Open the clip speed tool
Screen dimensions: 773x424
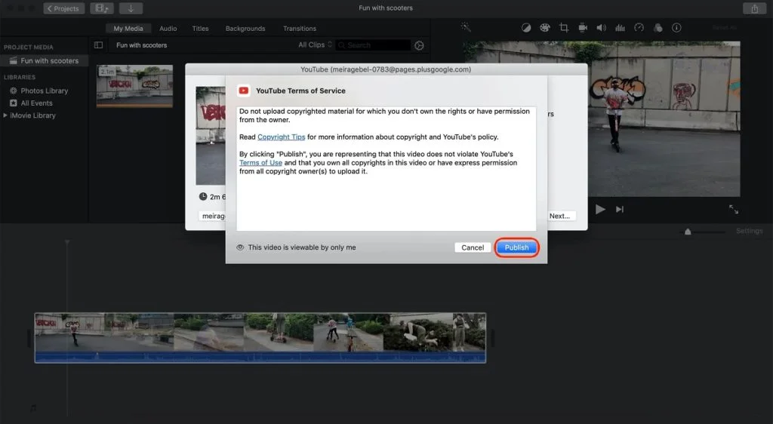639,28
